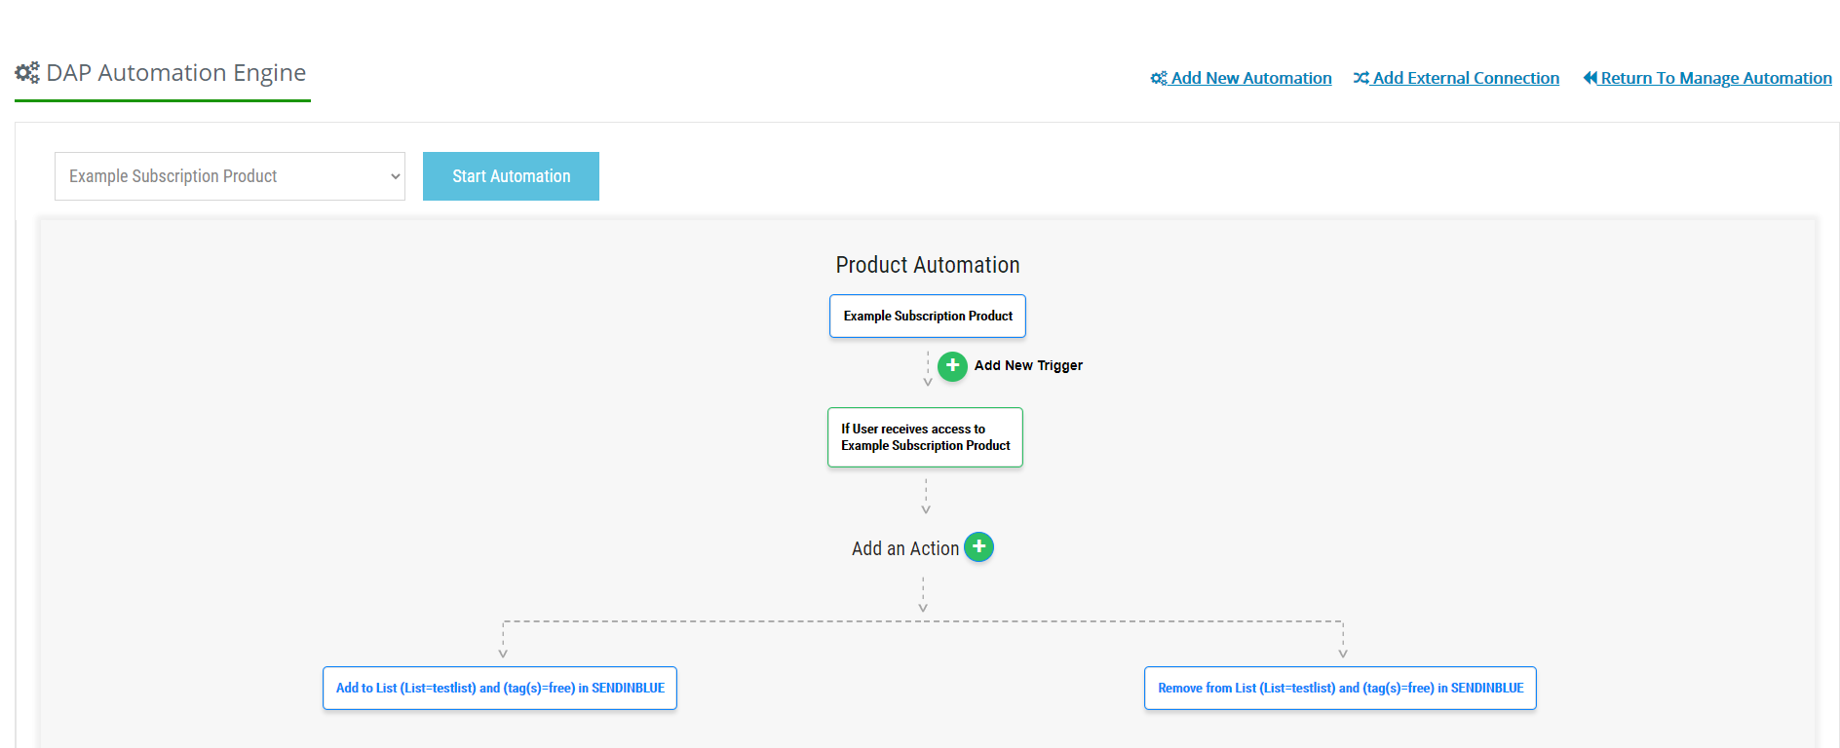Select the Example Subscription Product flow node
The image size is (1840, 748).
coord(927,317)
